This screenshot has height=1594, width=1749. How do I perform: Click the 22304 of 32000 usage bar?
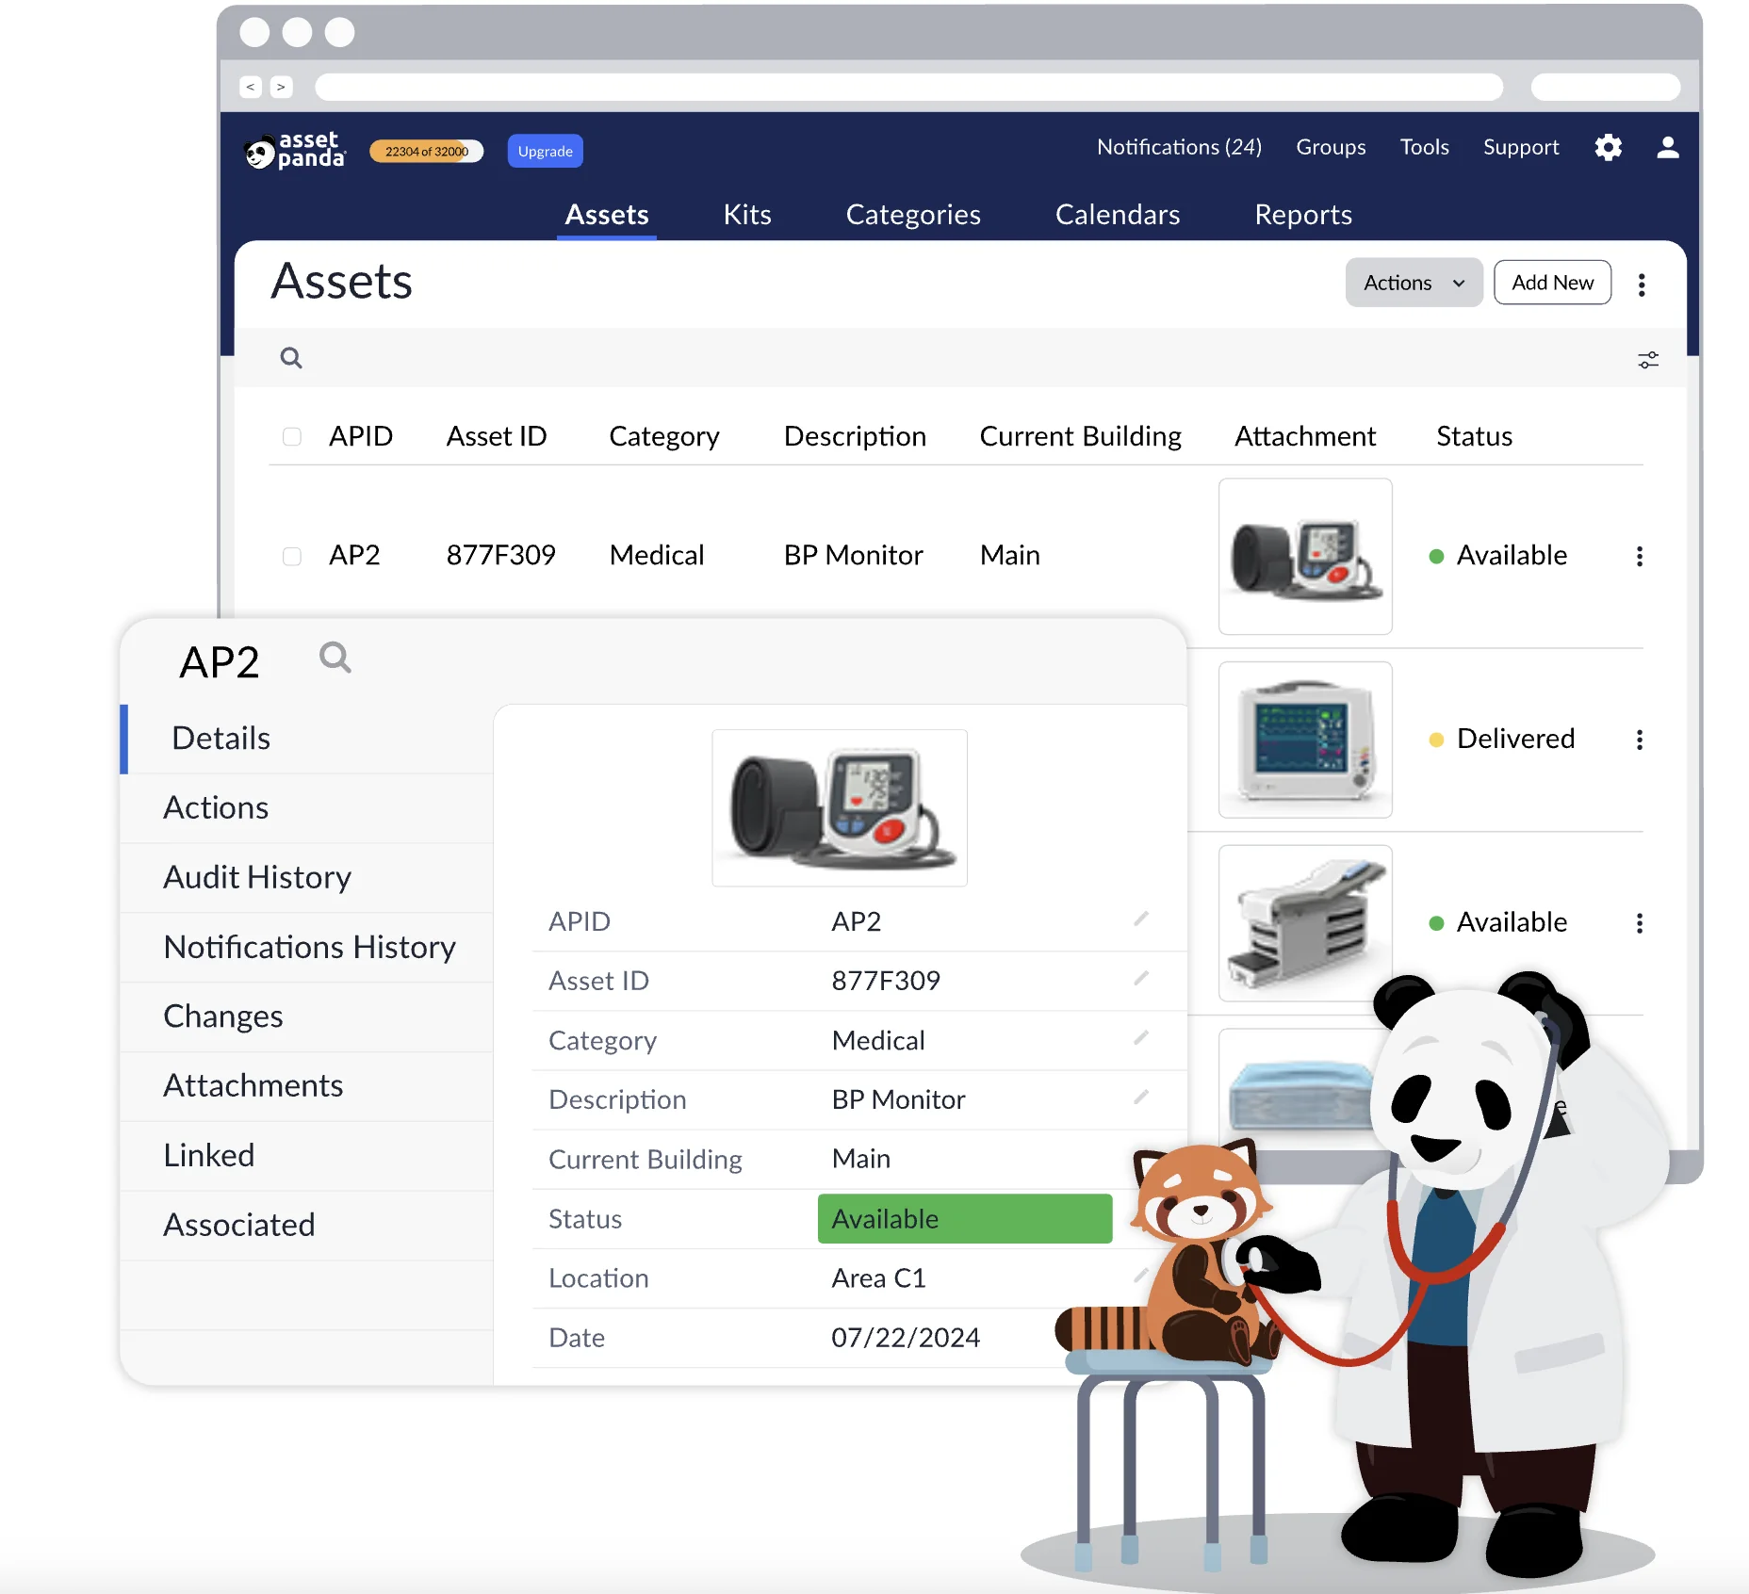coord(426,151)
